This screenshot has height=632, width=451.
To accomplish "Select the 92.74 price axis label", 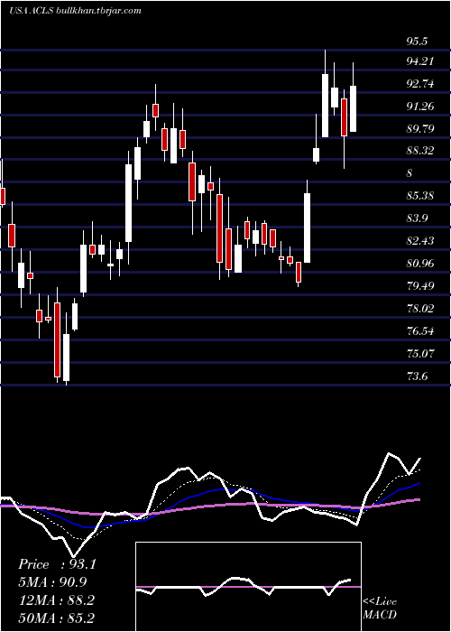I will coord(420,84).
